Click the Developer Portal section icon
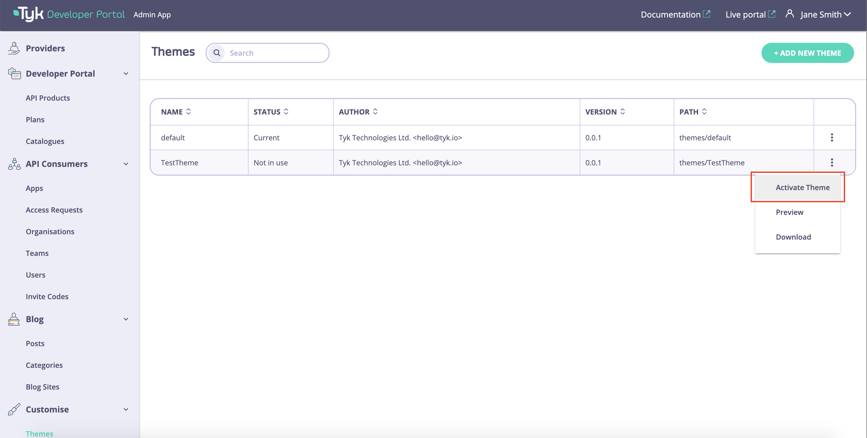This screenshot has width=867, height=438. click(x=14, y=73)
